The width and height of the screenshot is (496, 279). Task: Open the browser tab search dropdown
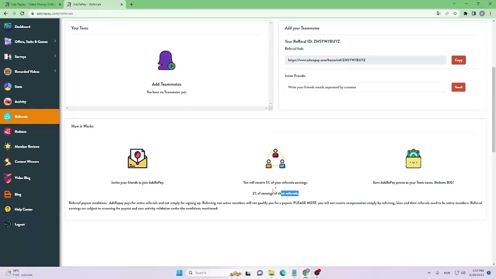point(455,4)
